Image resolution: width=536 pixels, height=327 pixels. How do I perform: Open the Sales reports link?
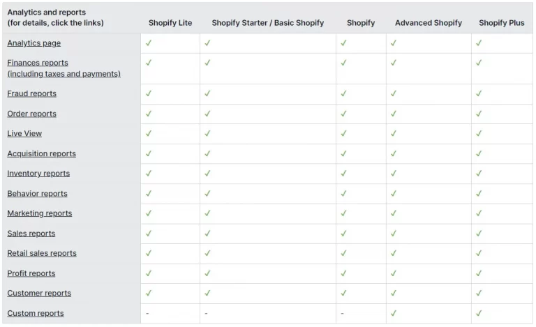31,234
